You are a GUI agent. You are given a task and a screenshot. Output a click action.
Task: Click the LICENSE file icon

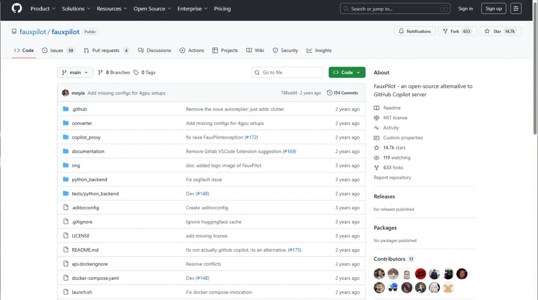(x=65, y=236)
